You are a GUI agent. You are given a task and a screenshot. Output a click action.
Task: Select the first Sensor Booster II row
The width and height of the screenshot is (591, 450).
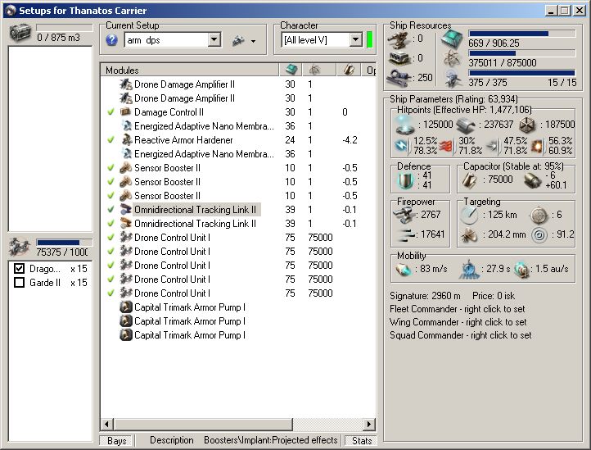[x=238, y=167]
